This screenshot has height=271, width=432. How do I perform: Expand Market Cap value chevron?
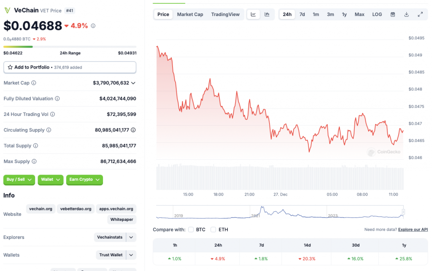coord(133,83)
